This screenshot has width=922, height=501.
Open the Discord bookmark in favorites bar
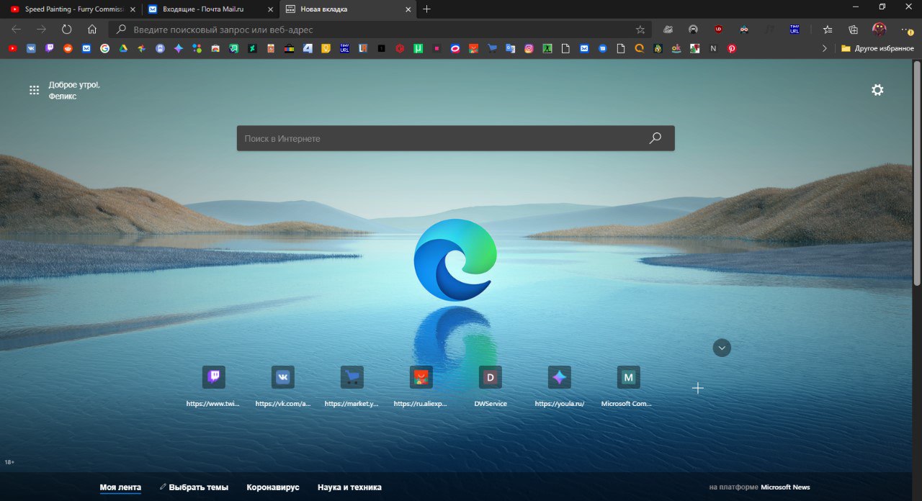(x=160, y=49)
